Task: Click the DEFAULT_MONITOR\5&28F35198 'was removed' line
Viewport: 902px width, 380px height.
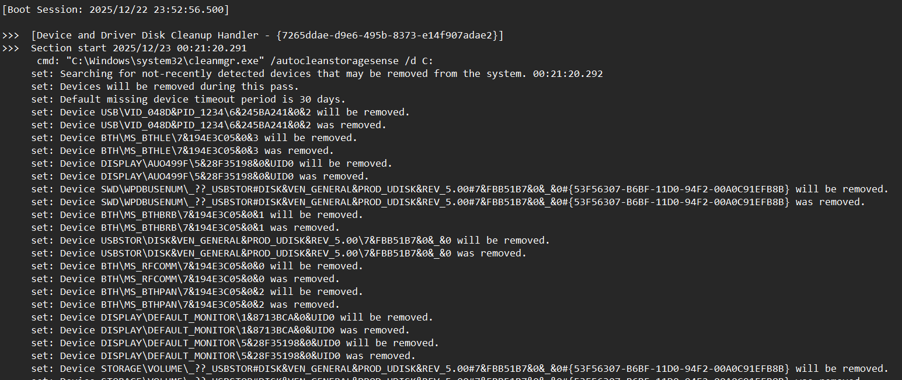Action: 224,356
